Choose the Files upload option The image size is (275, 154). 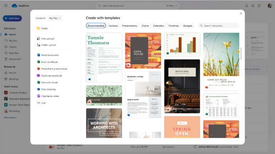[46, 39]
